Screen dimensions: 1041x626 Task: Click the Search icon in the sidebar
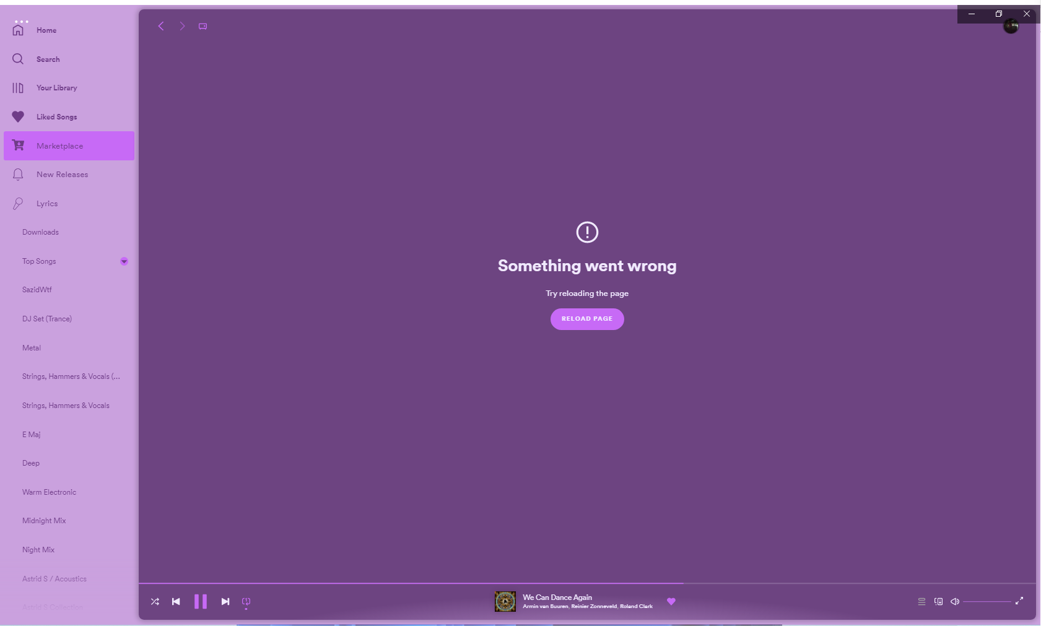pyautogui.click(x=18, y=59)
